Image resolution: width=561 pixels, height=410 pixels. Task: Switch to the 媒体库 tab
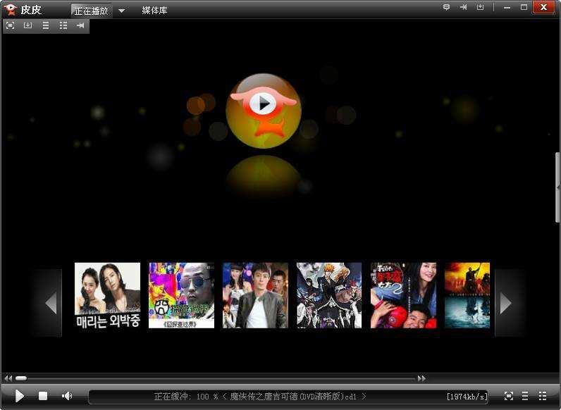pyautogui.click(x=154, y=11)
